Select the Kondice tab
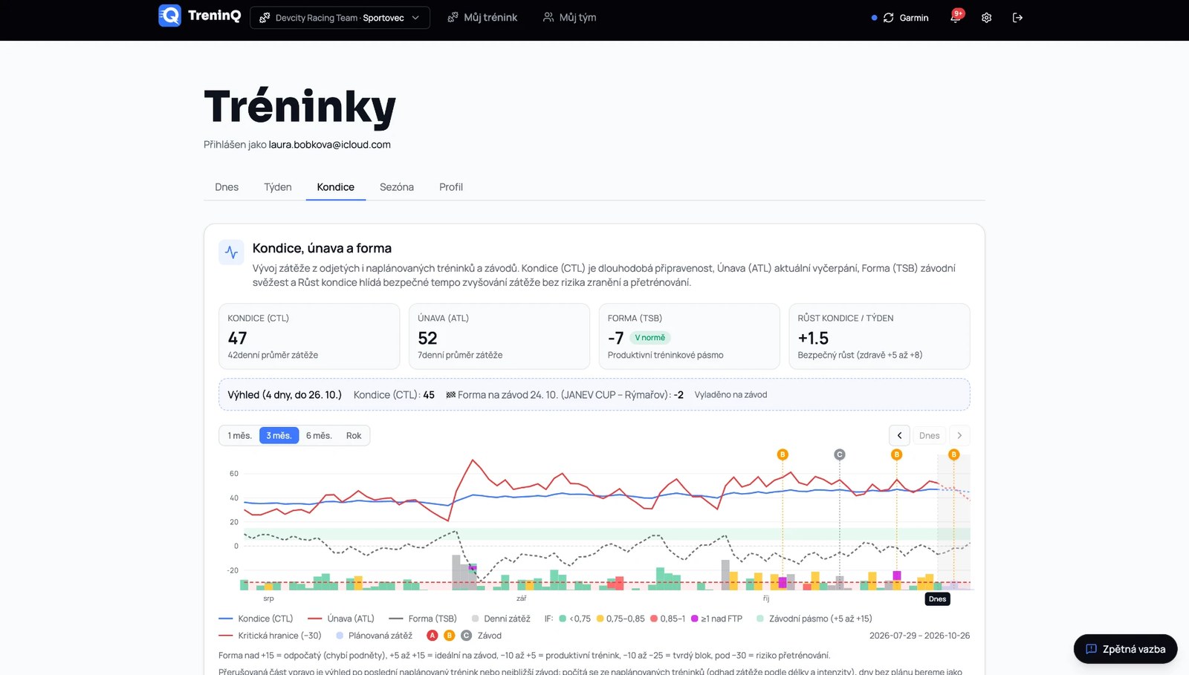The width and height of the screenshot is (1189, 675). click(336, 187)
